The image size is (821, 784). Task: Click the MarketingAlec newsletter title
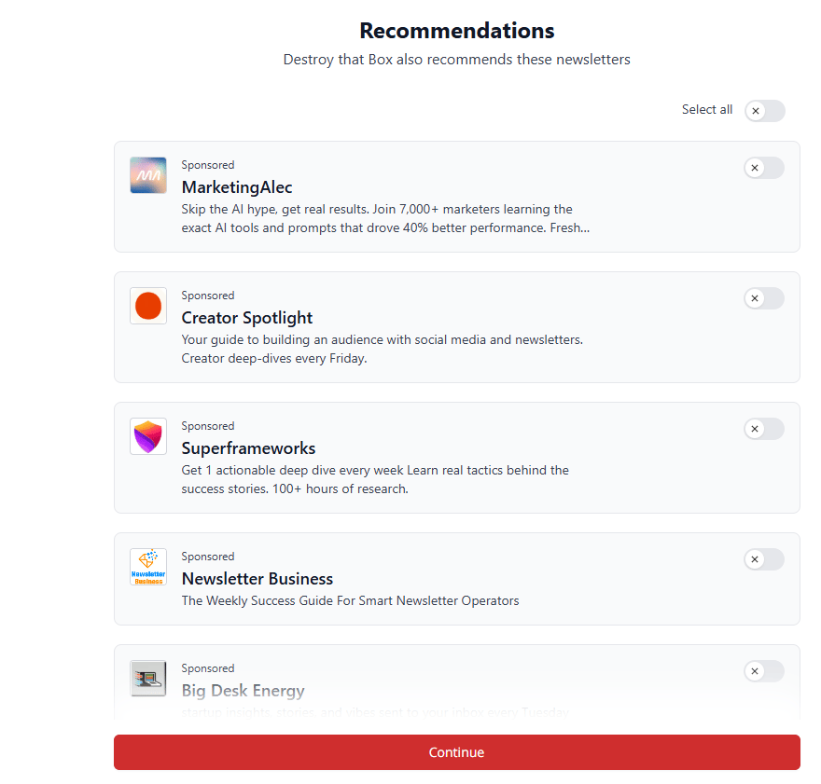[237, 187]
